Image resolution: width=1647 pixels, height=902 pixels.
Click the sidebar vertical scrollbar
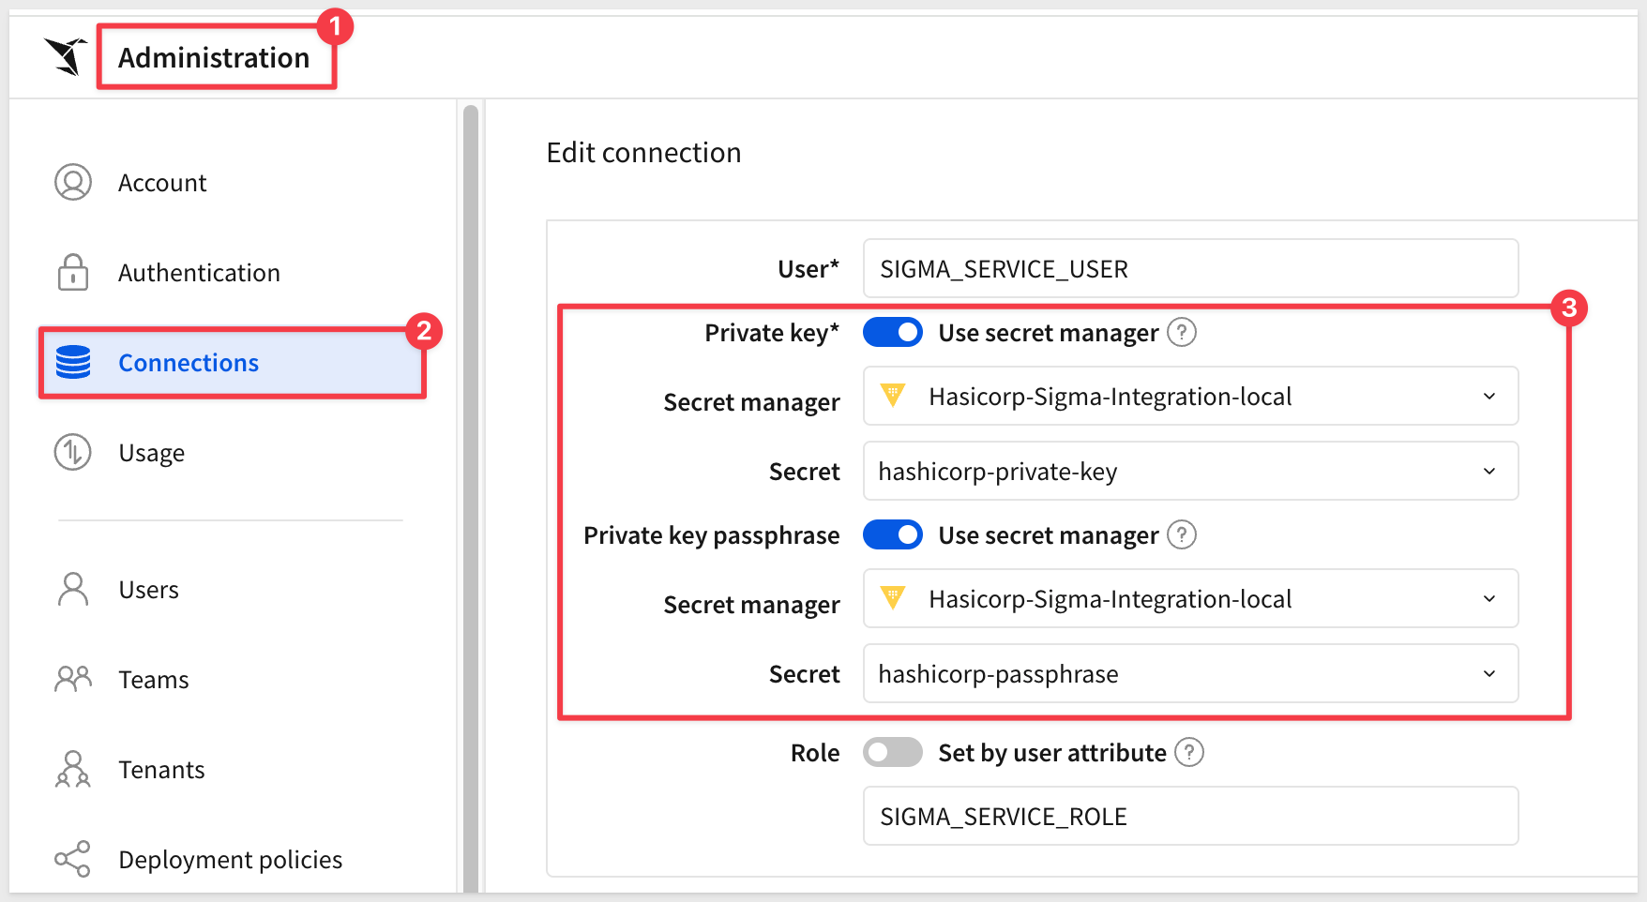tap(471, 497)
